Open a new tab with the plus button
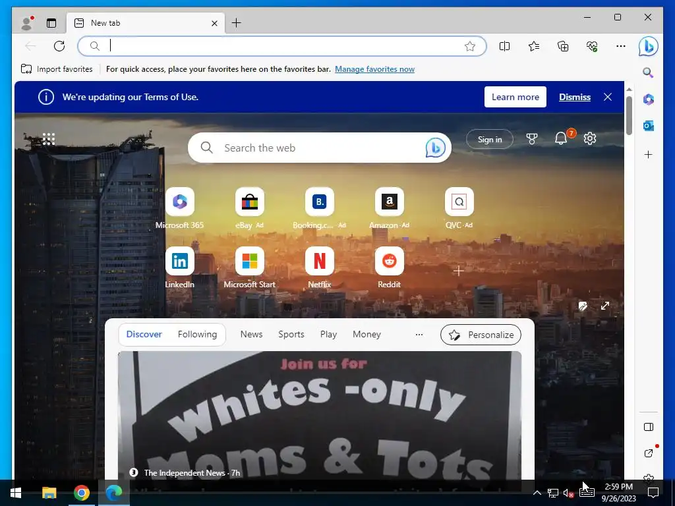 tap(237, 23)
